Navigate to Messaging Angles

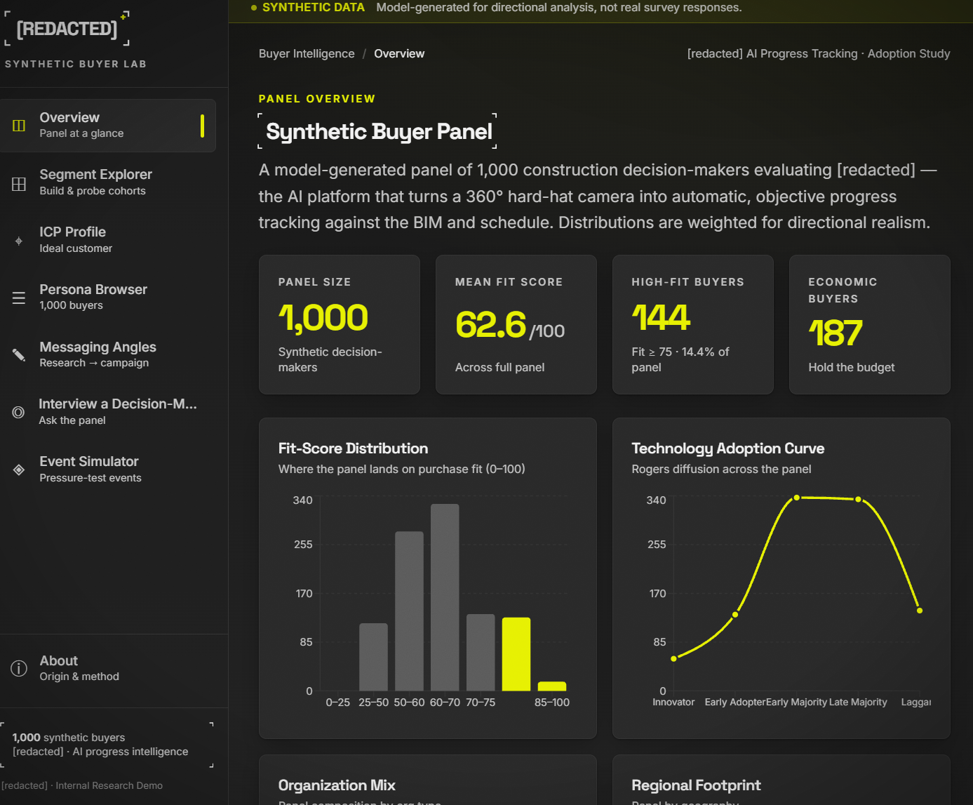pyautogui.click(x=108, y=355)
